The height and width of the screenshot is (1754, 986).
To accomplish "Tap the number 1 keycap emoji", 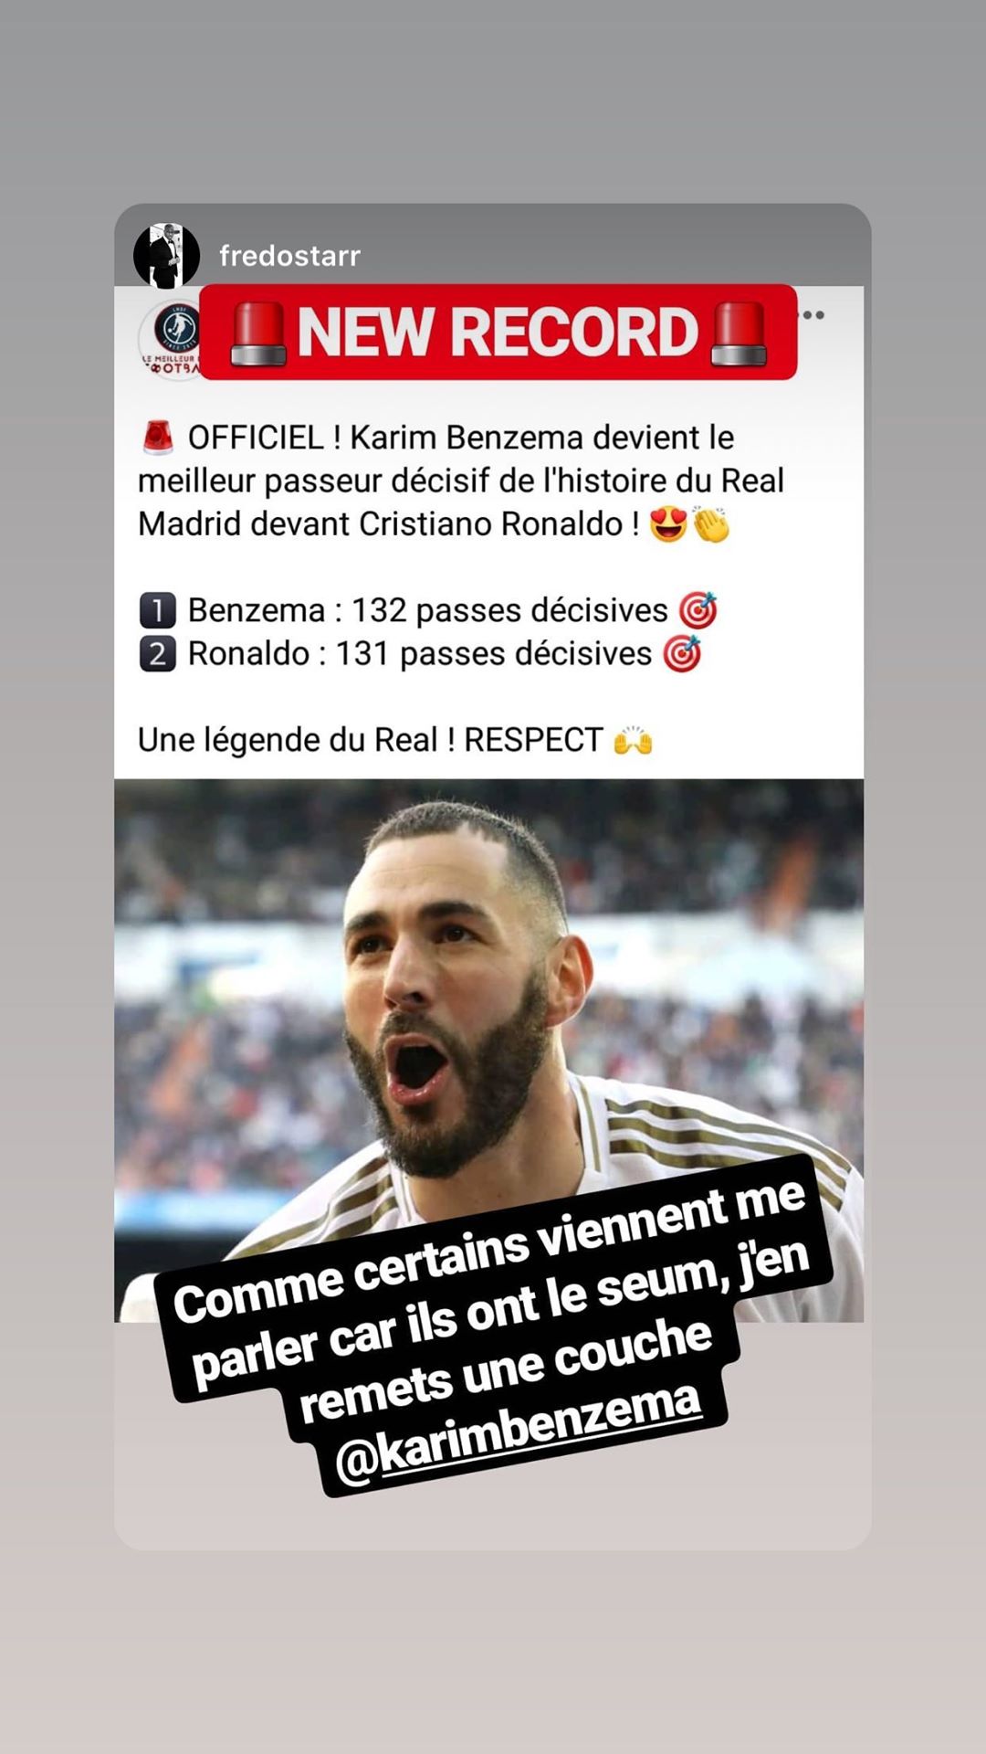I will [157, 610].
